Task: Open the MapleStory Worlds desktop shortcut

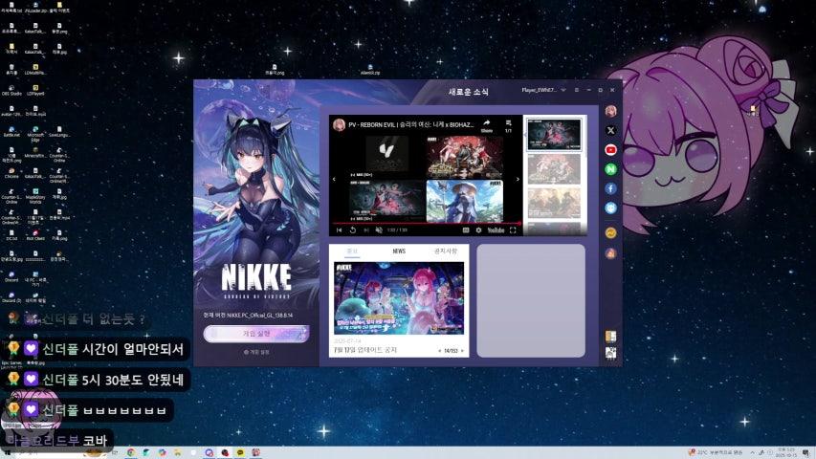Action: click(34, 195)
